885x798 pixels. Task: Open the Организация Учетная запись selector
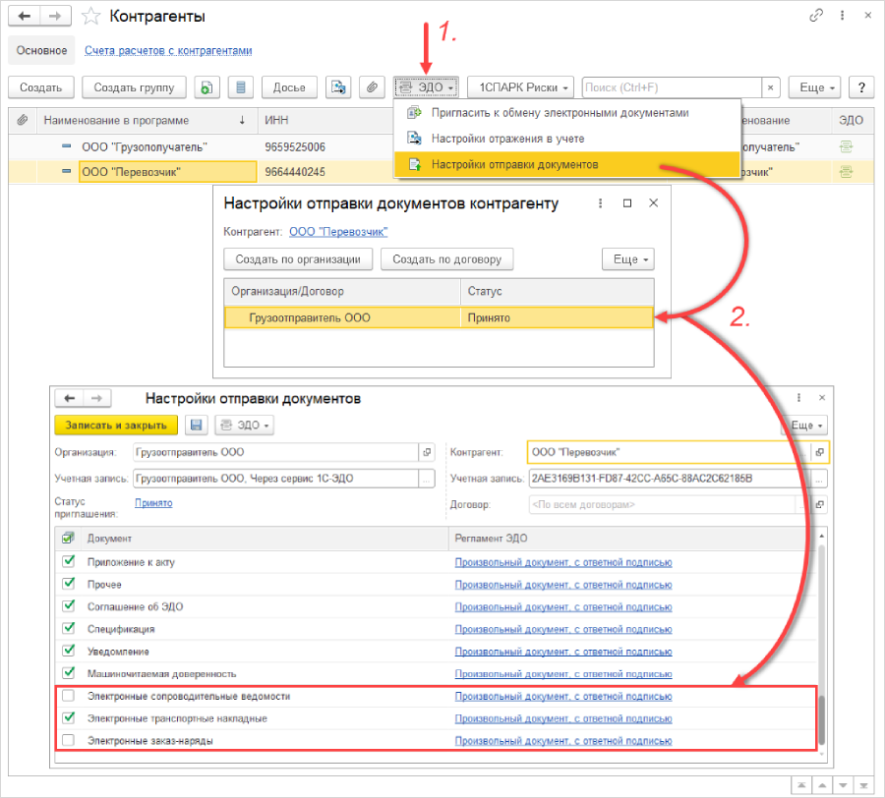tap(428, 479)
